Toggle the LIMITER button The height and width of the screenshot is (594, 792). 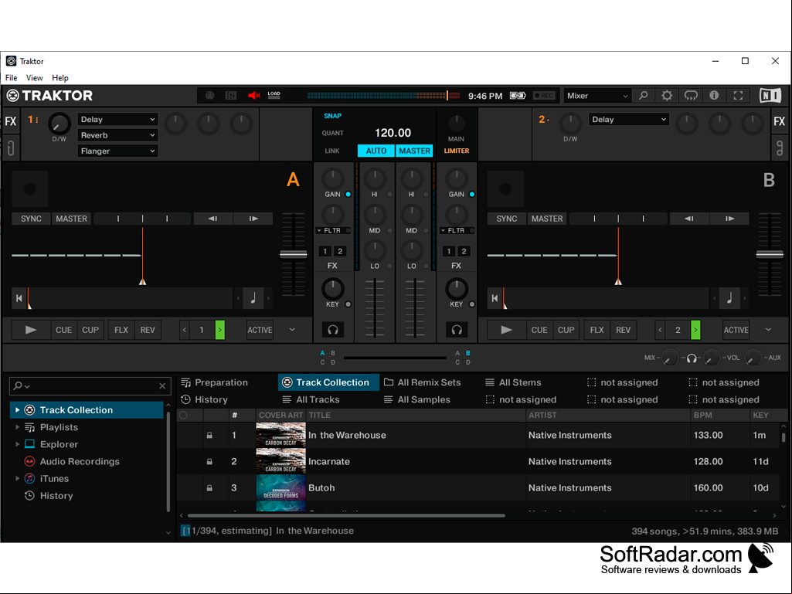(456, 151)
